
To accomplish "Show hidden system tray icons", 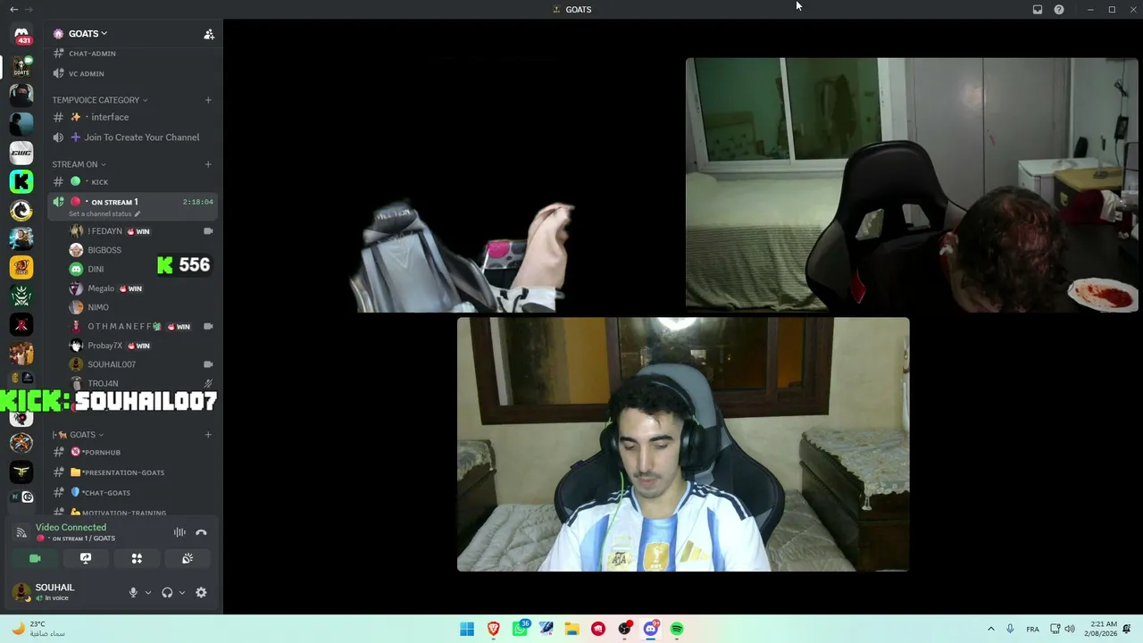I will (990, 629).
